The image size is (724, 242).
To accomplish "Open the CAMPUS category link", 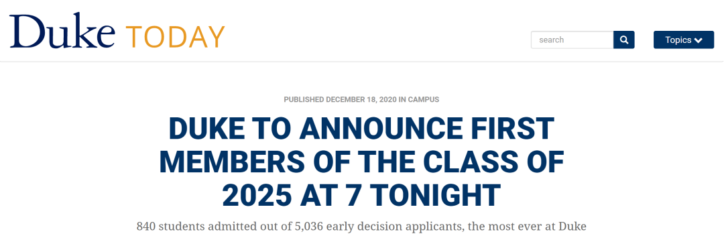I will pyautogui.click(x=424, y=99).
